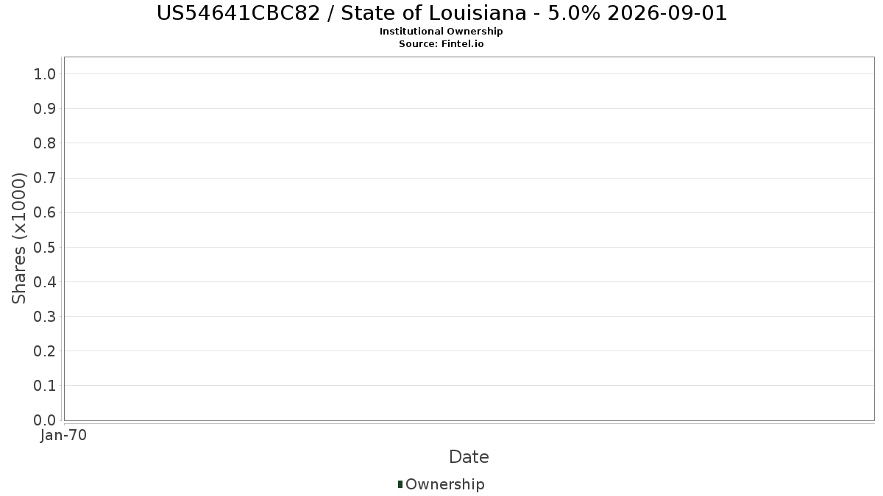Click the 0.7 y-axis tick label
883x496 pixels.
(x=45, y=178)
